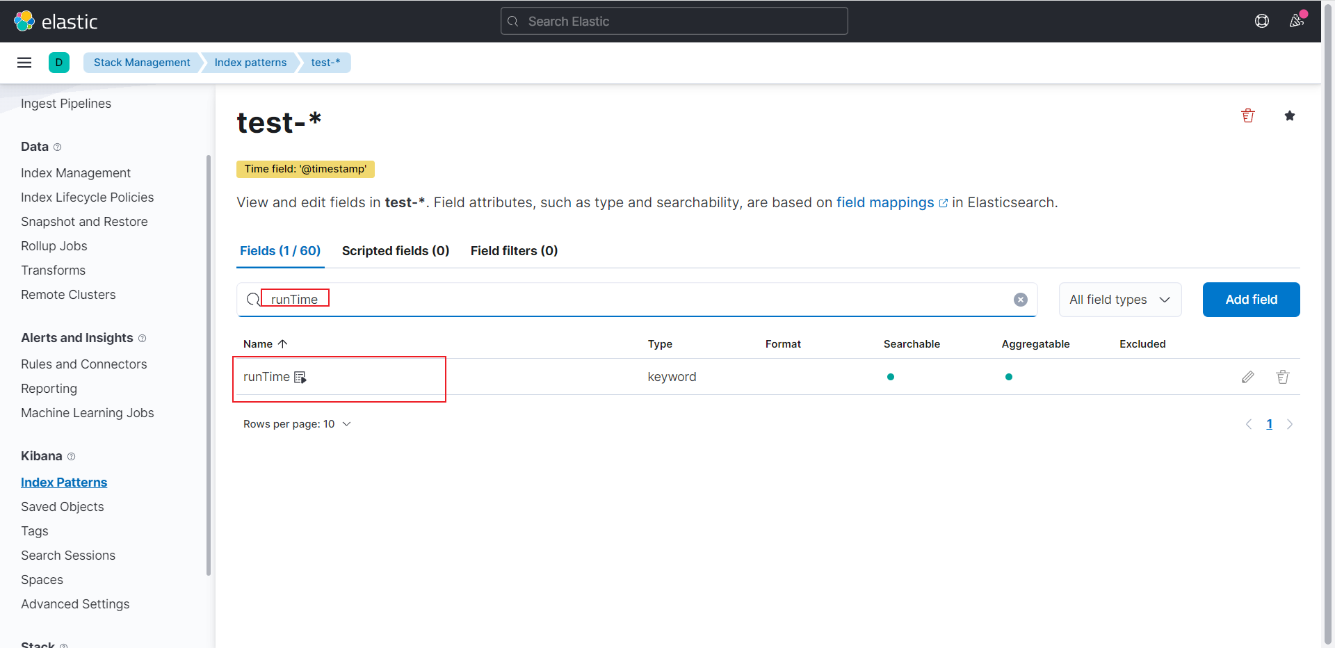Open Index Lifecycle Policies

88,197
